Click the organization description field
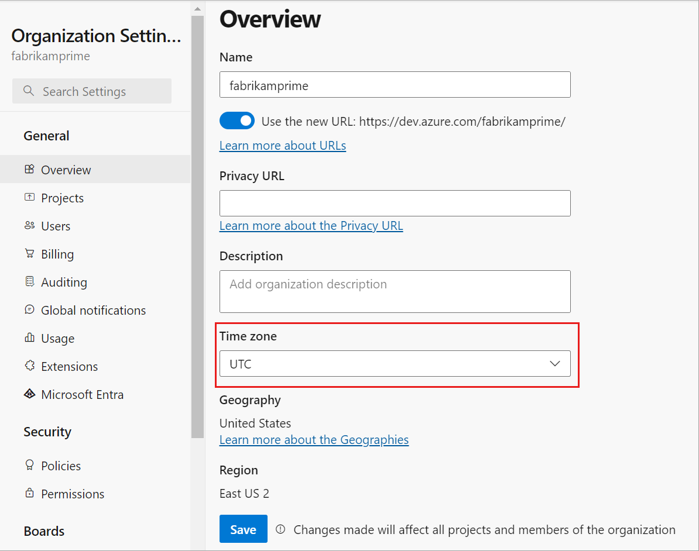Image resolution: width=699 pixels, height=551 pixels. click(x=395, y=291)
